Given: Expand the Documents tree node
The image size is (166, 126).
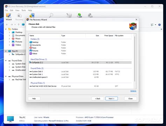Looking at the screenshot, I should coord(9,35).
